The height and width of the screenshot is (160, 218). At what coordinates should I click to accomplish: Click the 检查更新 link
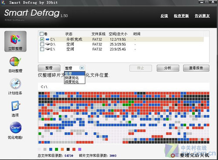[x=181, y=16]
